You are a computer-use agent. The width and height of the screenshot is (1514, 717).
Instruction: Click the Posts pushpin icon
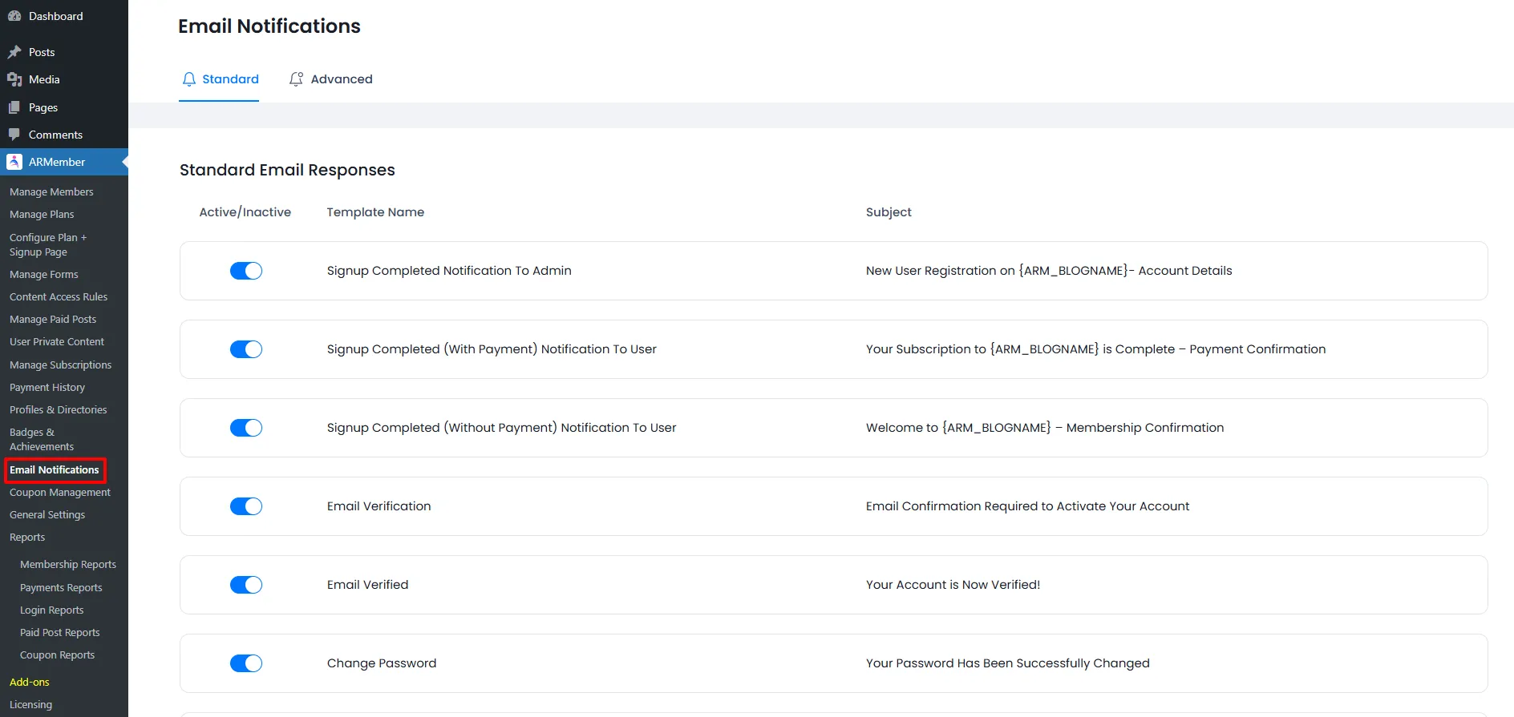point(14,52)
